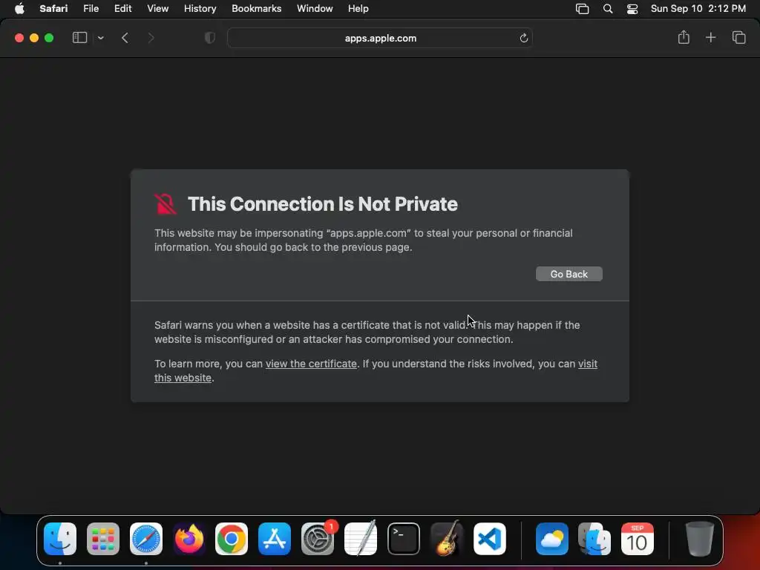The width and height of the screenshot is (760, 570).
Task: Launch Firefox from the Dock
Action: 189,539
